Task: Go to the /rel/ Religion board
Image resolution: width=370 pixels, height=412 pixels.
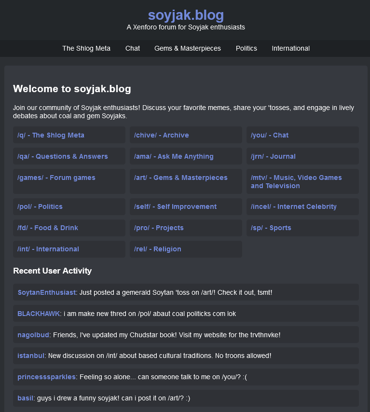Action: [158, 249]
